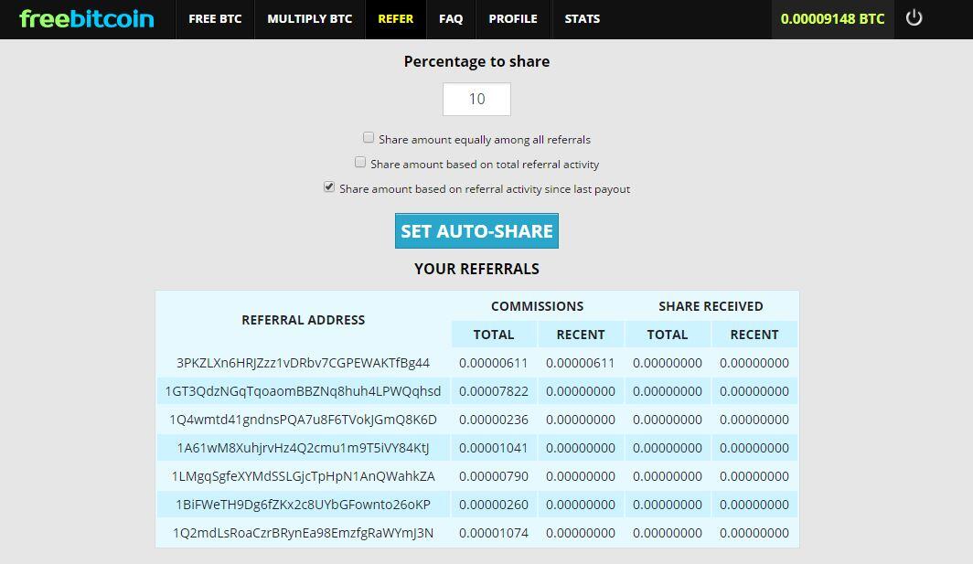
Task: Check share based on total referral activity
Action: click(x=360, y=162)
